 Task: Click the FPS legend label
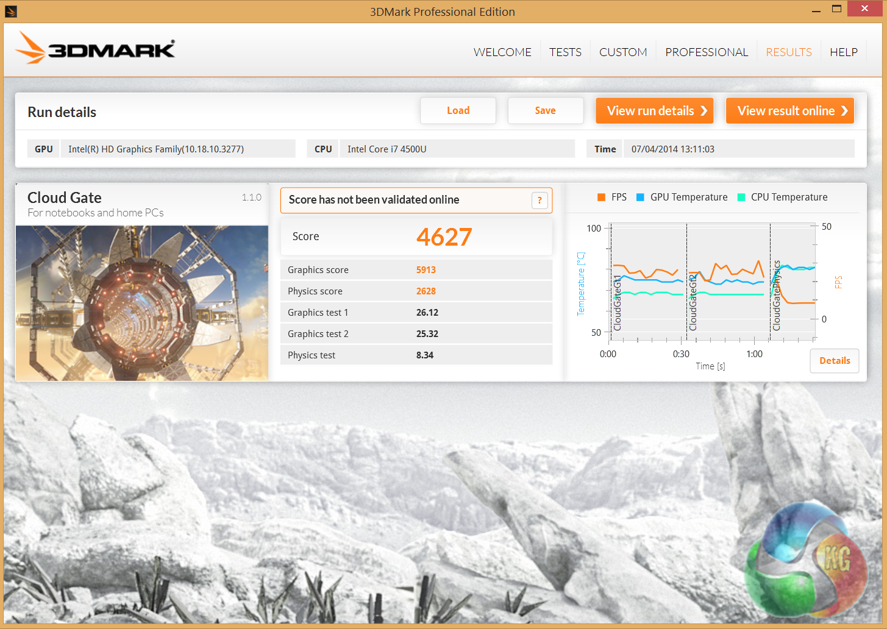pyautogui.click(x=619, y=197)
